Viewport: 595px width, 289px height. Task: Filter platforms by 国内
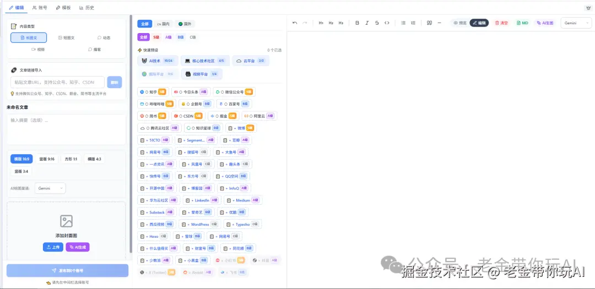[163, 24]
